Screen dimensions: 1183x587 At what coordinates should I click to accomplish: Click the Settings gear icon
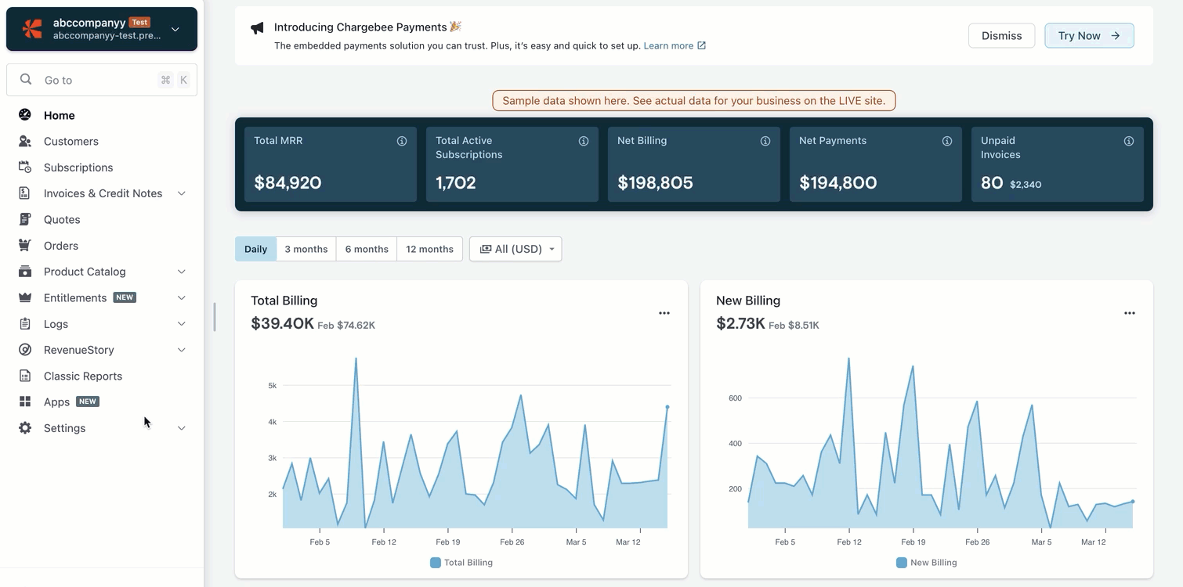pos(25,428)
